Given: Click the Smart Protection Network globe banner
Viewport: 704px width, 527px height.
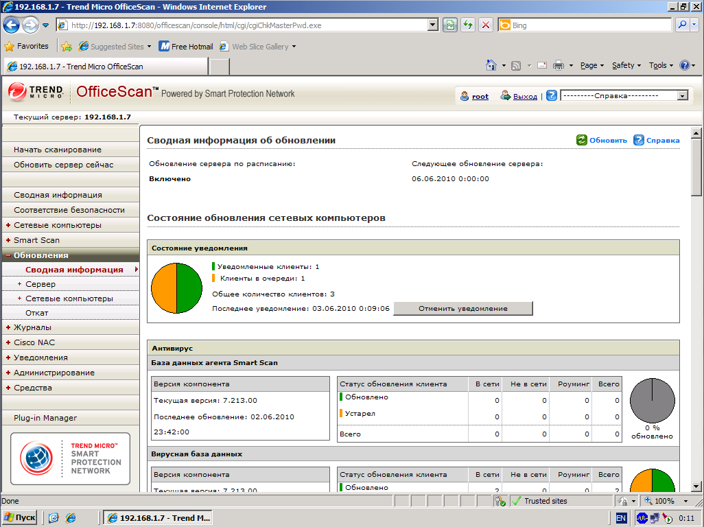Looking at the screenshot, I should click(71, 458).
